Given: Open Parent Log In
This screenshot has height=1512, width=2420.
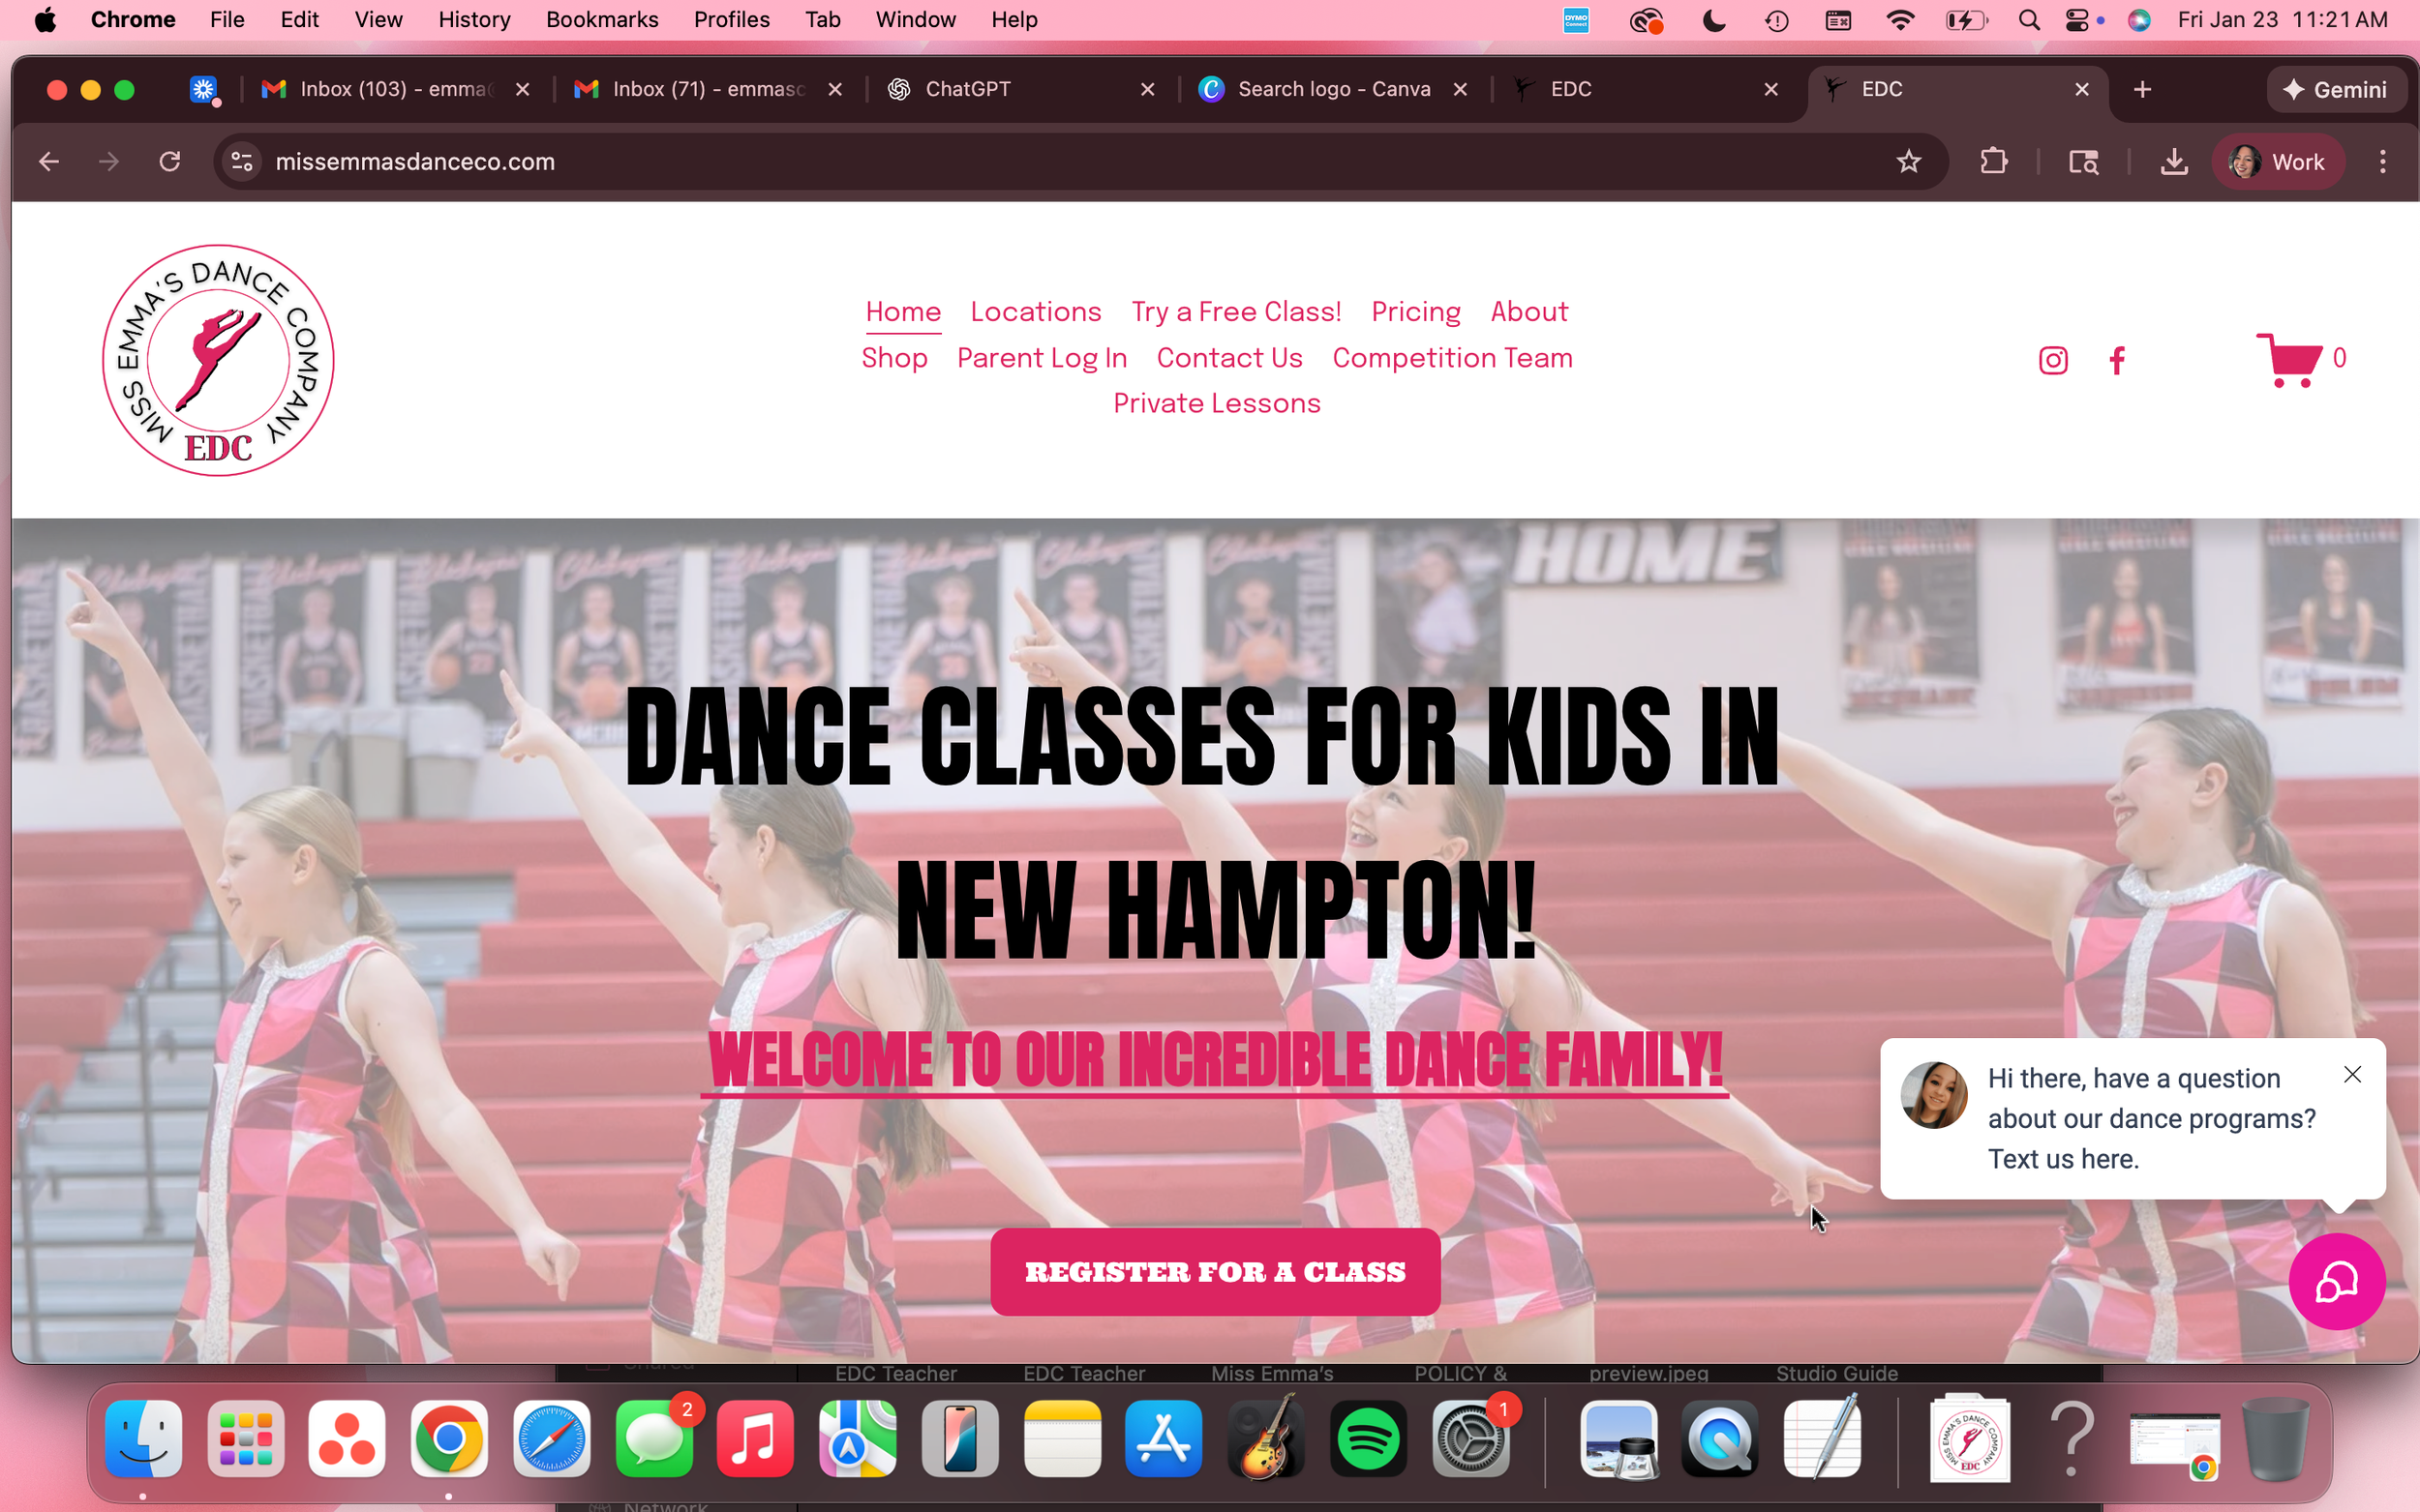Looking at the screenshot, I should click(1042, 358).
